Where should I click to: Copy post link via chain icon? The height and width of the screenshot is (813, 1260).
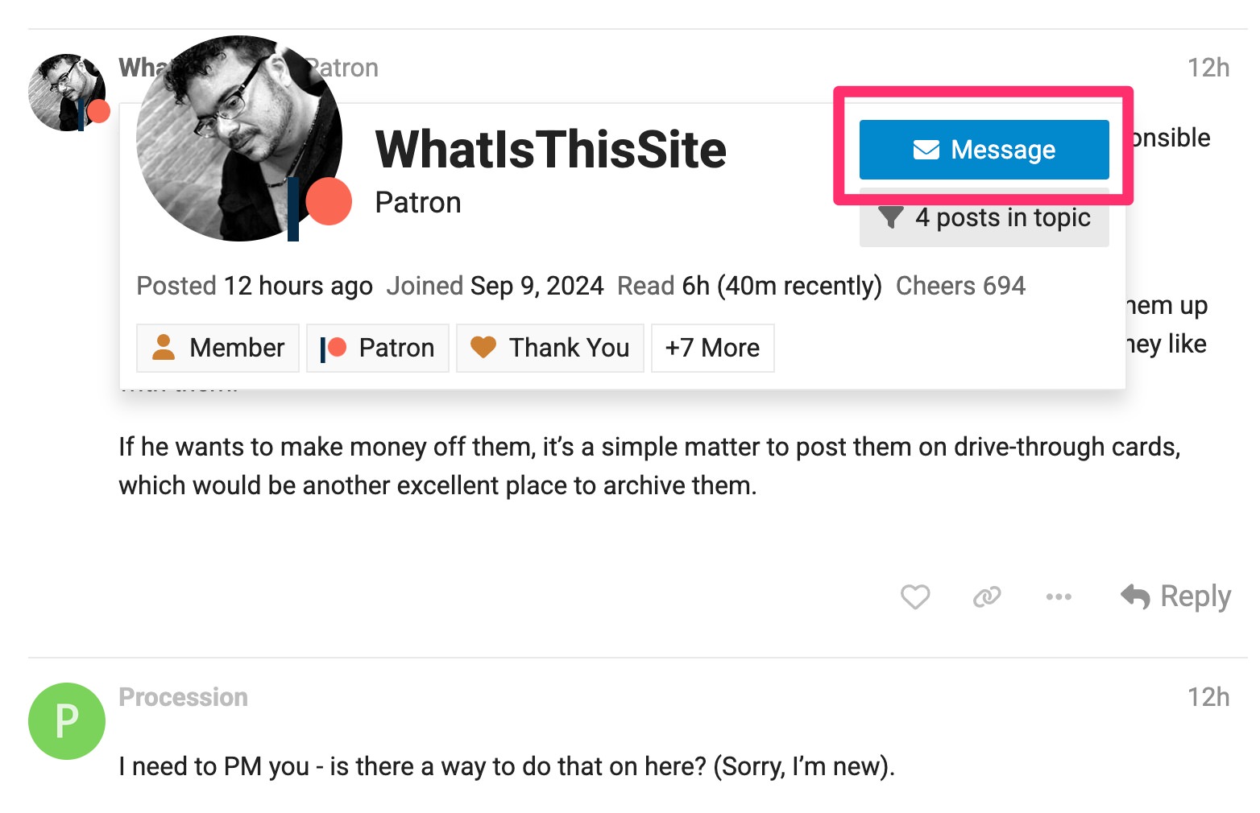(986, 596)
